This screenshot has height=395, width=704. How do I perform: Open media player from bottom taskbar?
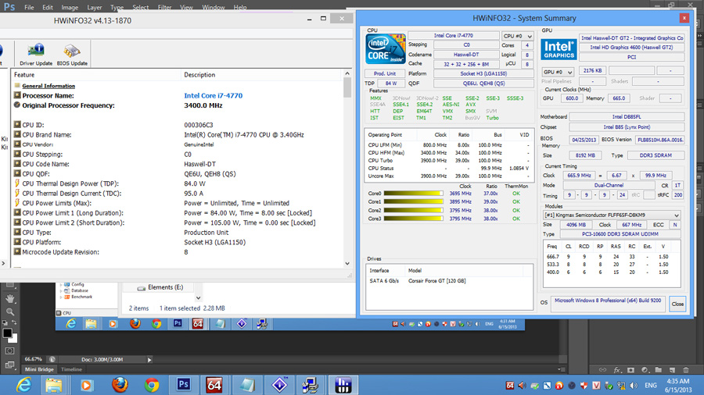point(86,385)
